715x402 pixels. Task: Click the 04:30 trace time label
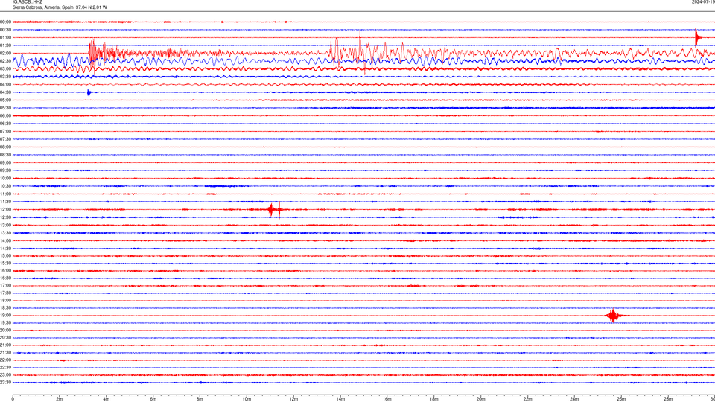(5, 92)
